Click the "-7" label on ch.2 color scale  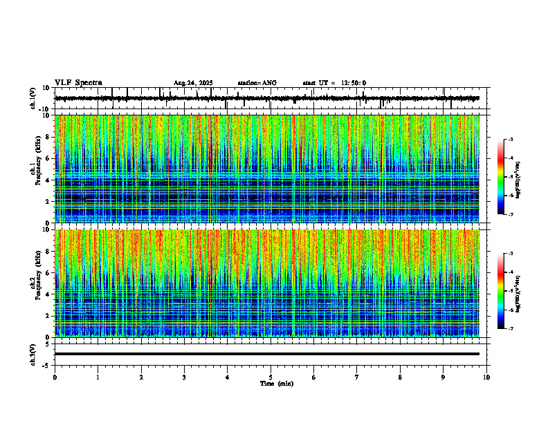[x=510, y=328]
